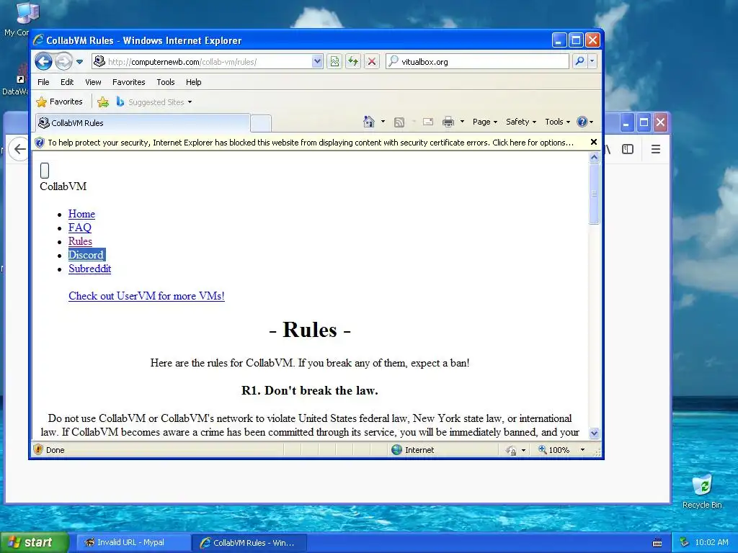
Task: Open the Tools command bar menu
Action: pos(557,122)
